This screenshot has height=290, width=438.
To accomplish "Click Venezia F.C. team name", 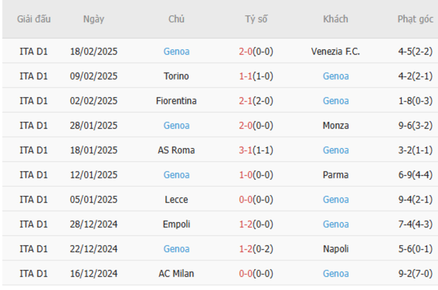I will click(x=336, y=51).
